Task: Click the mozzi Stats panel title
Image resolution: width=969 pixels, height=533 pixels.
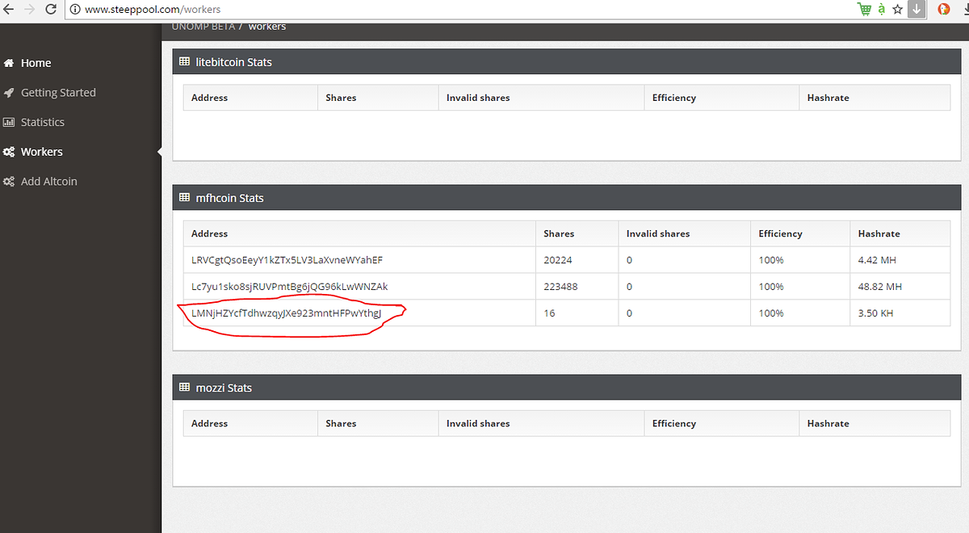Action: pos(224,388)
